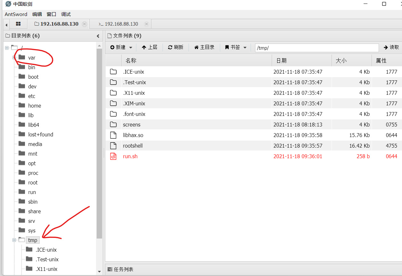
Task: Select the lost+found folder in tree
Action: pyautogui.click(x=41, y=134)
